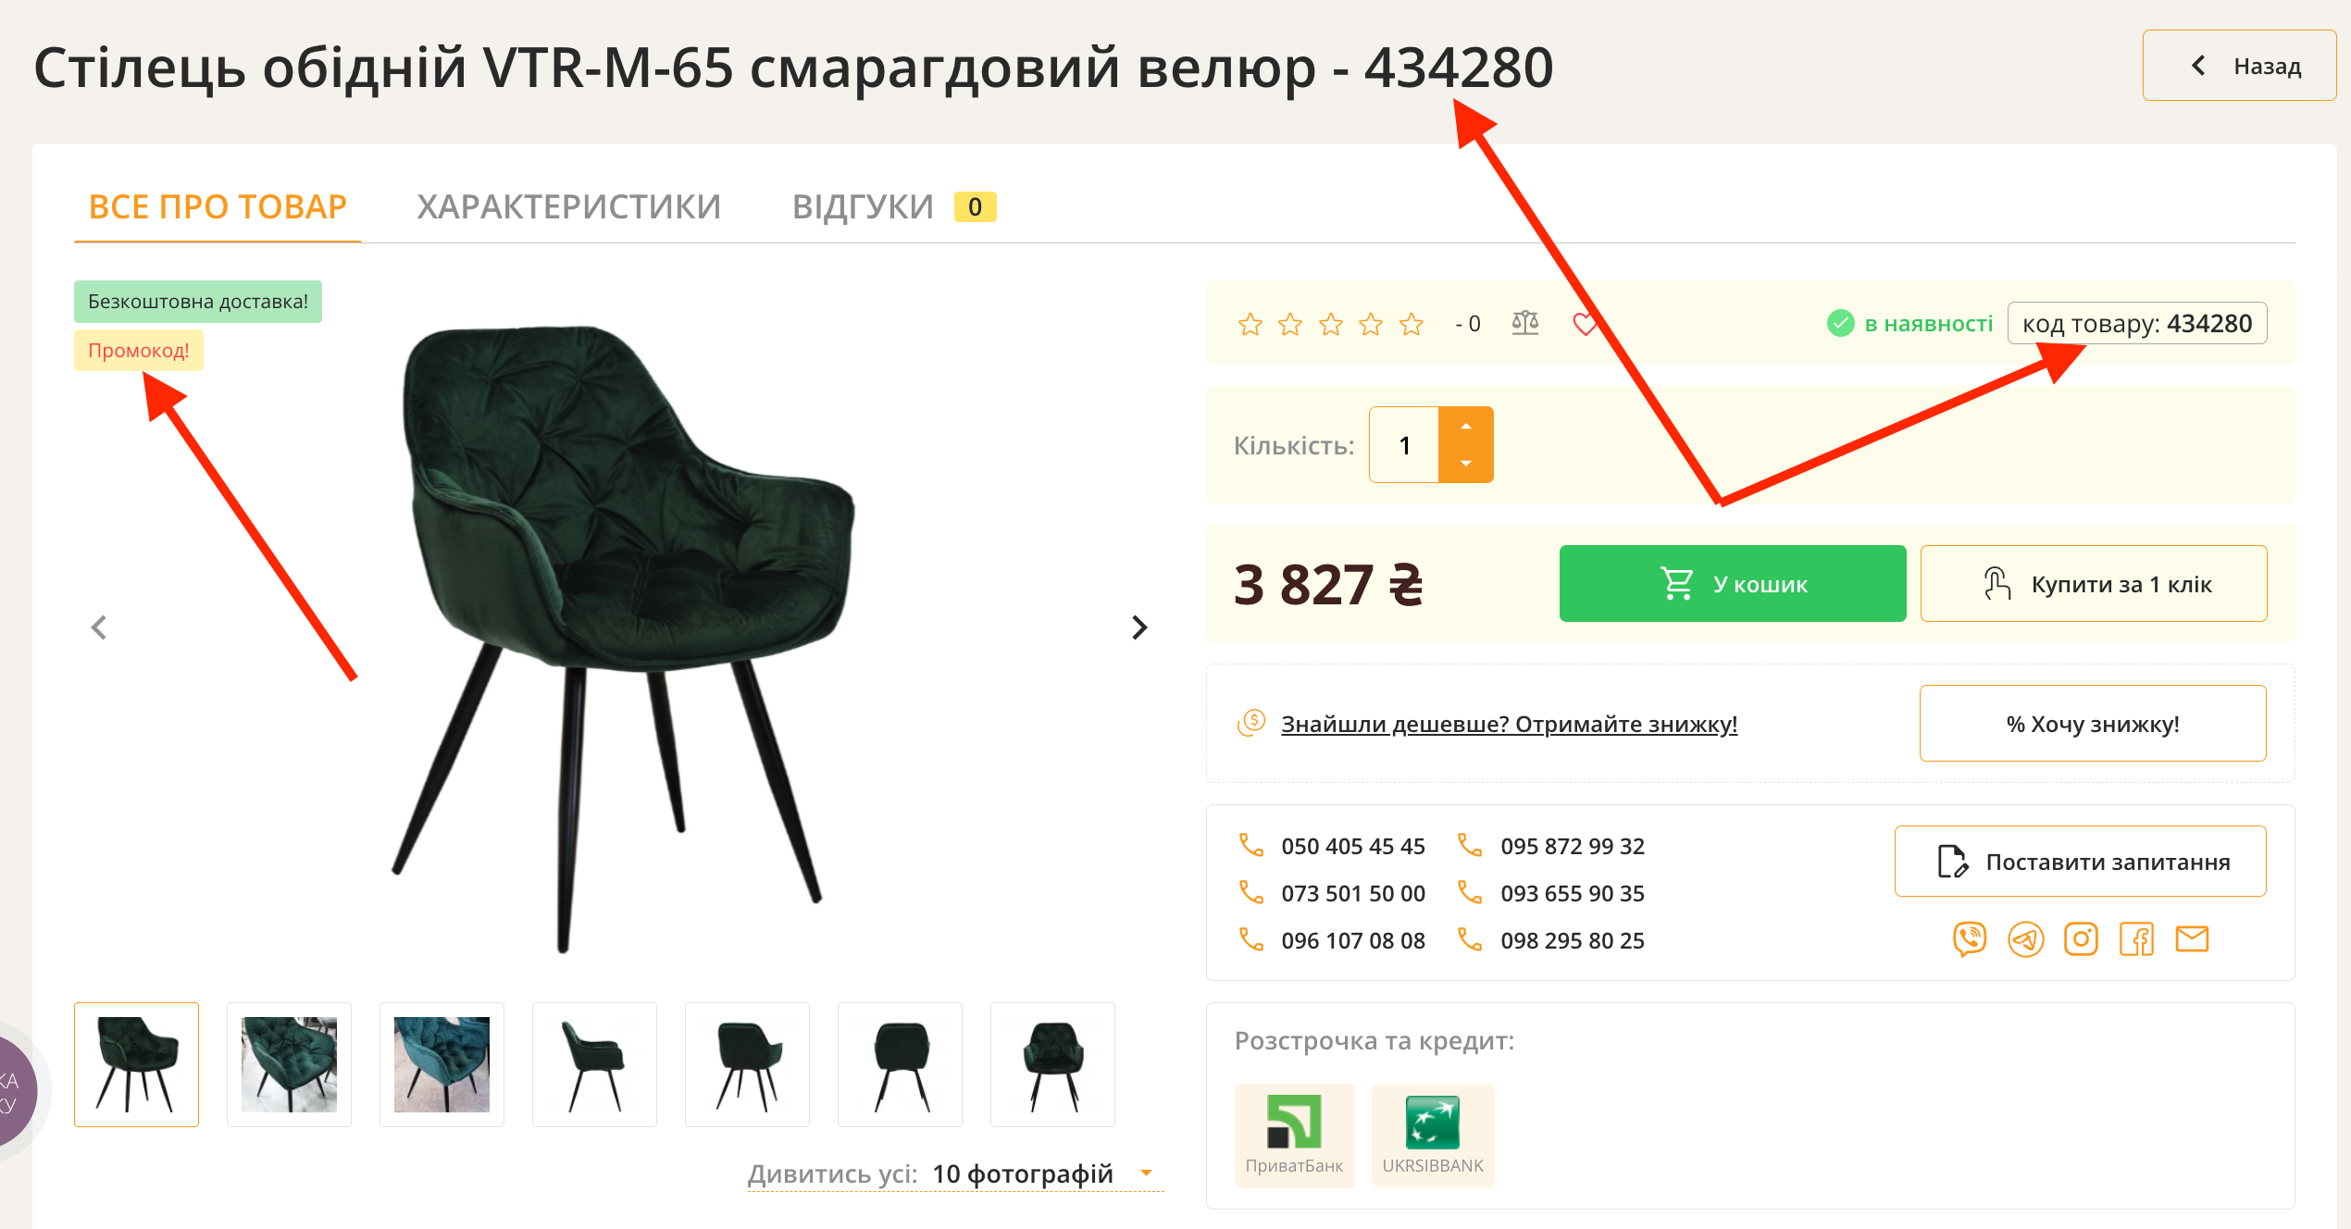The image size is (2351, 1229).
Task: Show previous product photo with left chevron
Action: point(99,627)
